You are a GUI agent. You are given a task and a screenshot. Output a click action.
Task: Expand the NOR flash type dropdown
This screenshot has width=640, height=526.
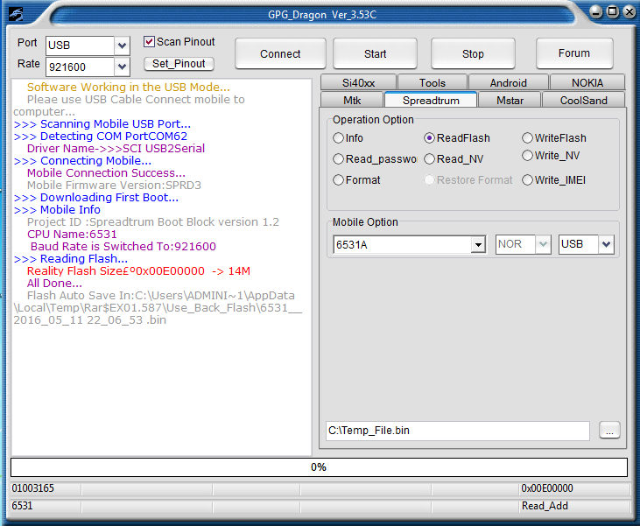click(543, 244)
